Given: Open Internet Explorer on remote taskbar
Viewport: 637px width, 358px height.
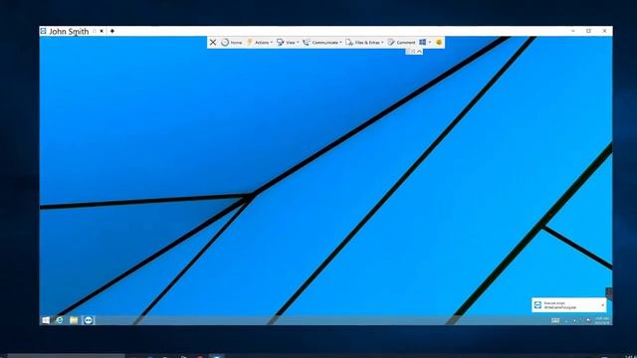Looking at the screenshot, I should [x=60, y=320].
